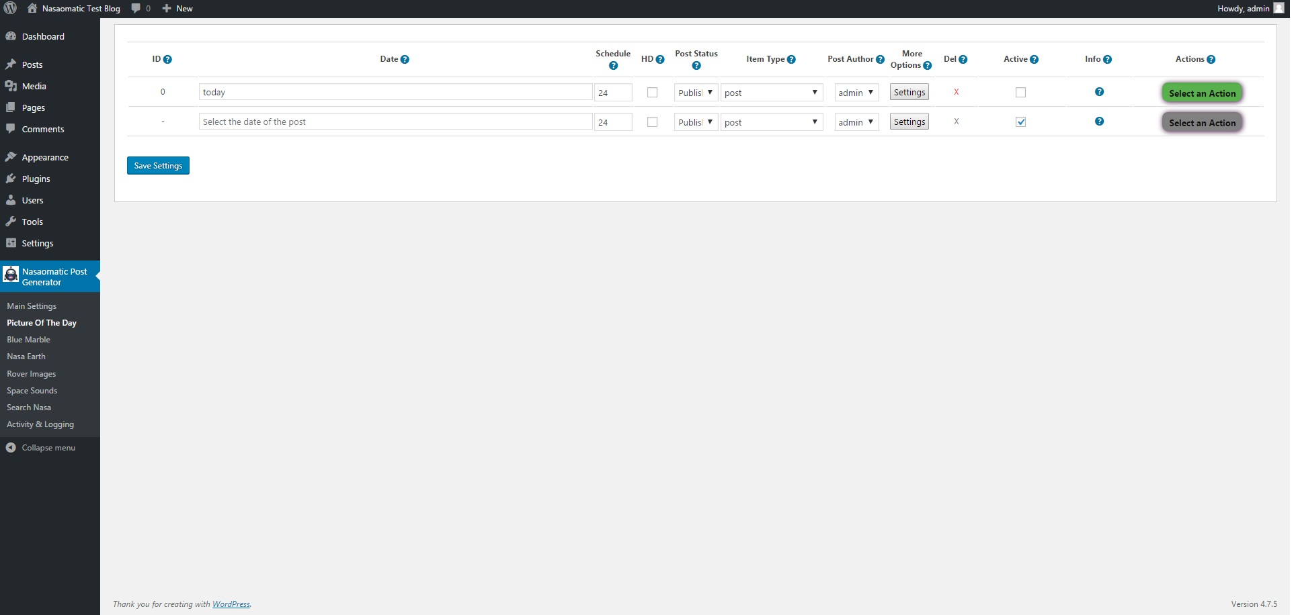Click the help icon next to Info header
This screenshot has height=615, width=1296.
[1107, 60]
